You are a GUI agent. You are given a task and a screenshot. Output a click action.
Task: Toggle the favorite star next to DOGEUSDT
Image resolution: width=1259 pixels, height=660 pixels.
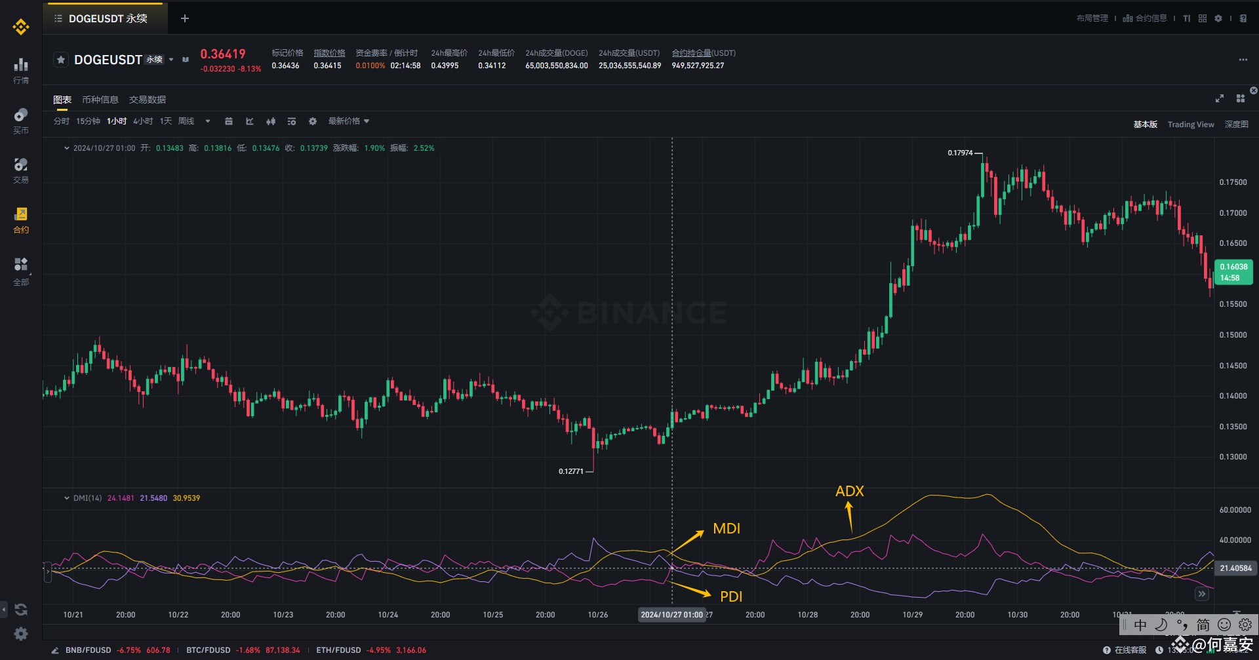[x=60, y=59]
